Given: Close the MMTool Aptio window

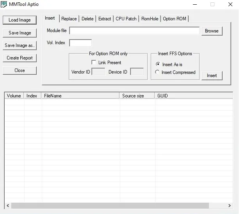Looking at the screenshot, I should tap(230, 4).
